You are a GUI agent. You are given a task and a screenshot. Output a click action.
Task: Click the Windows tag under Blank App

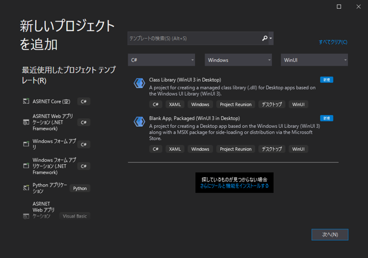point(200,149)
